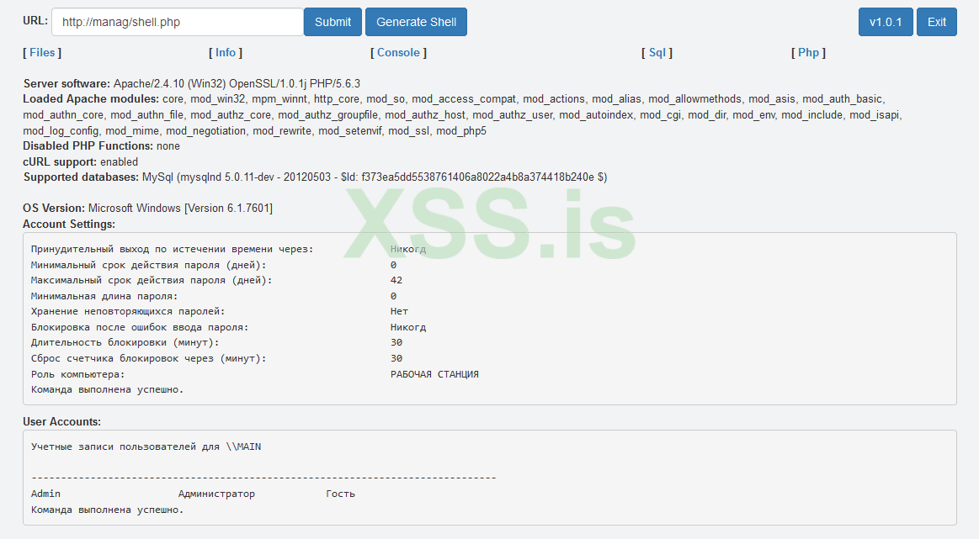Viewport: 979px width, 539px height.
Task: Click the 'Минимальный срок действия пароля' row label
Action: coord(149,265)
